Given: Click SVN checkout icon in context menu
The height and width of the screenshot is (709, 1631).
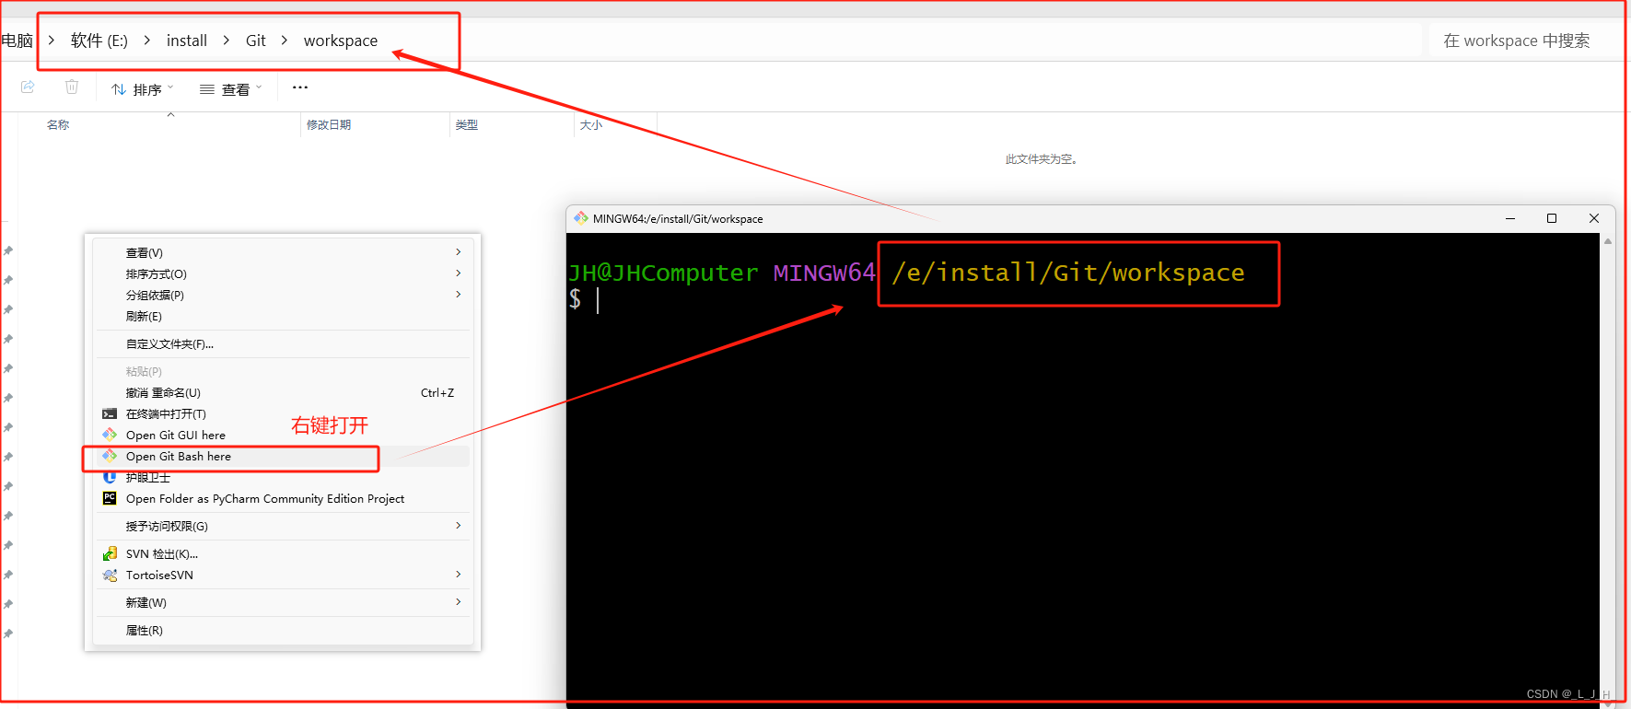Looking at the screenshot, I should pos(110,553).
